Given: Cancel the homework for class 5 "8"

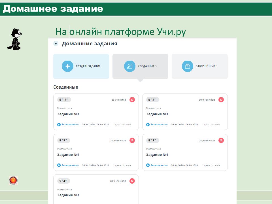Looking at the screenshot, I should coord(221,140).
